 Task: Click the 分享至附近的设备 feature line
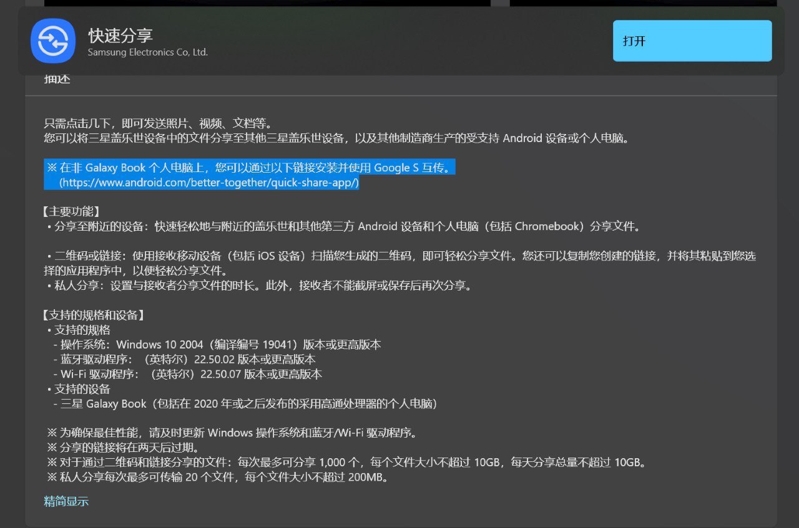(345, 226)
